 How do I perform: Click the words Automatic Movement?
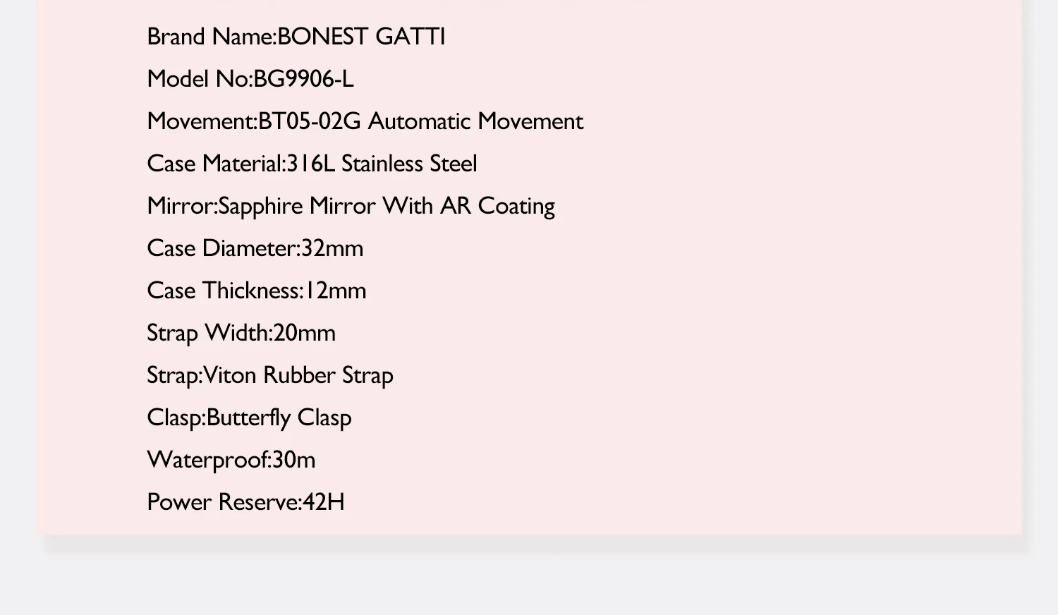click(475, 121)
